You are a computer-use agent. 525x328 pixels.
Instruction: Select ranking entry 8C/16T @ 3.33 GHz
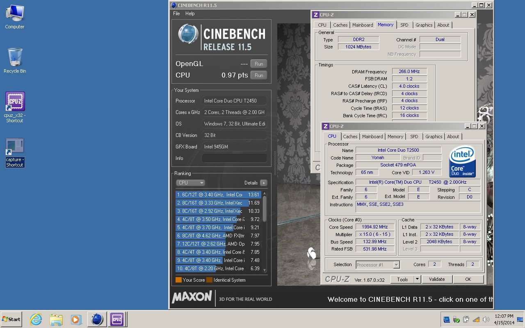(x=218, y=203)
